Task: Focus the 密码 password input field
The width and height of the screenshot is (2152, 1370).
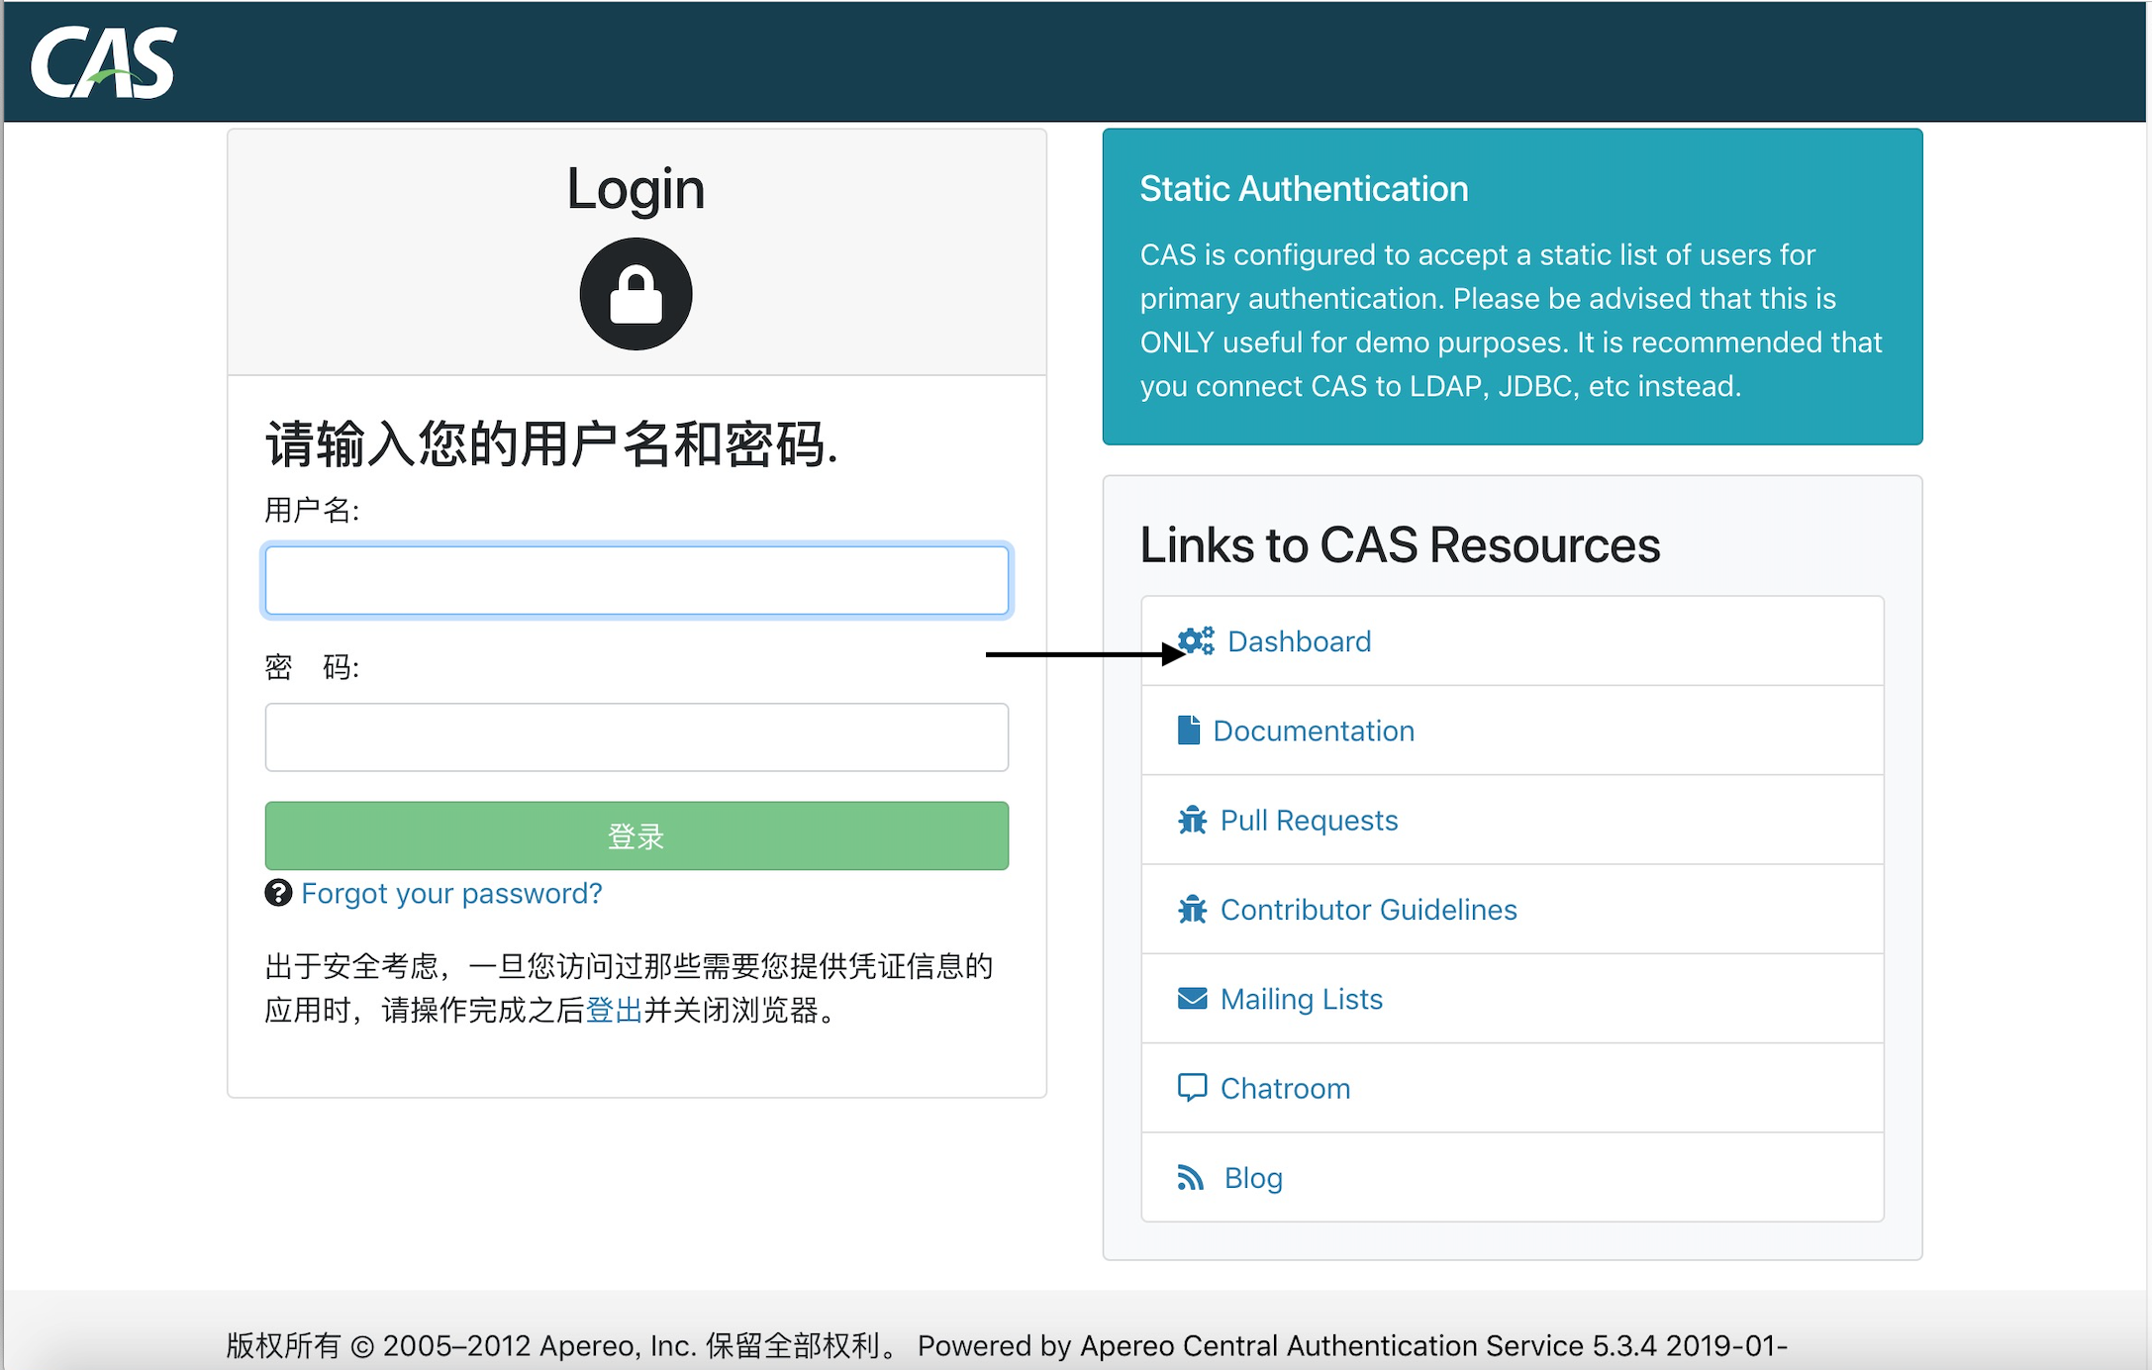Action: click(636, 737)
